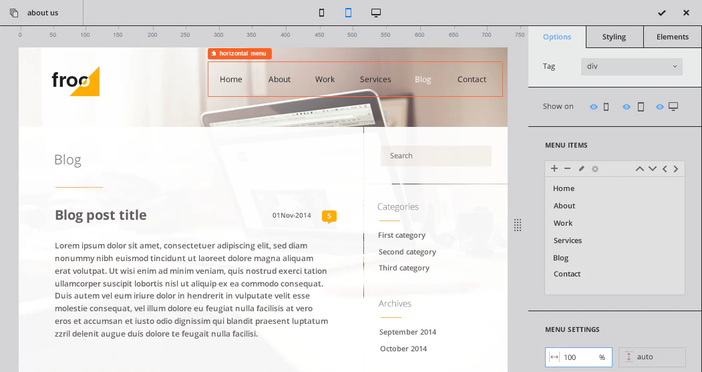Click Blog in the page navigation
The height and width of the screenshot is (372, 702).
click(423, 79)
